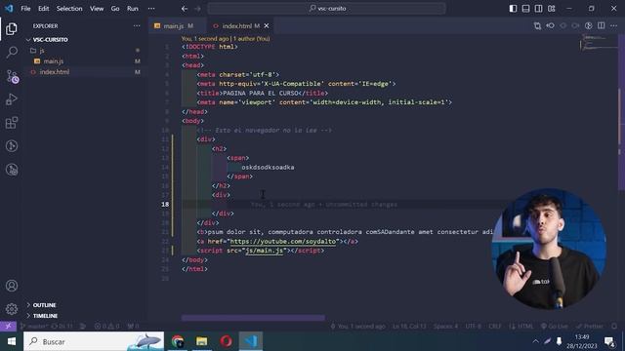Click the Spaces: 4 indentation setting

point(445,327)
